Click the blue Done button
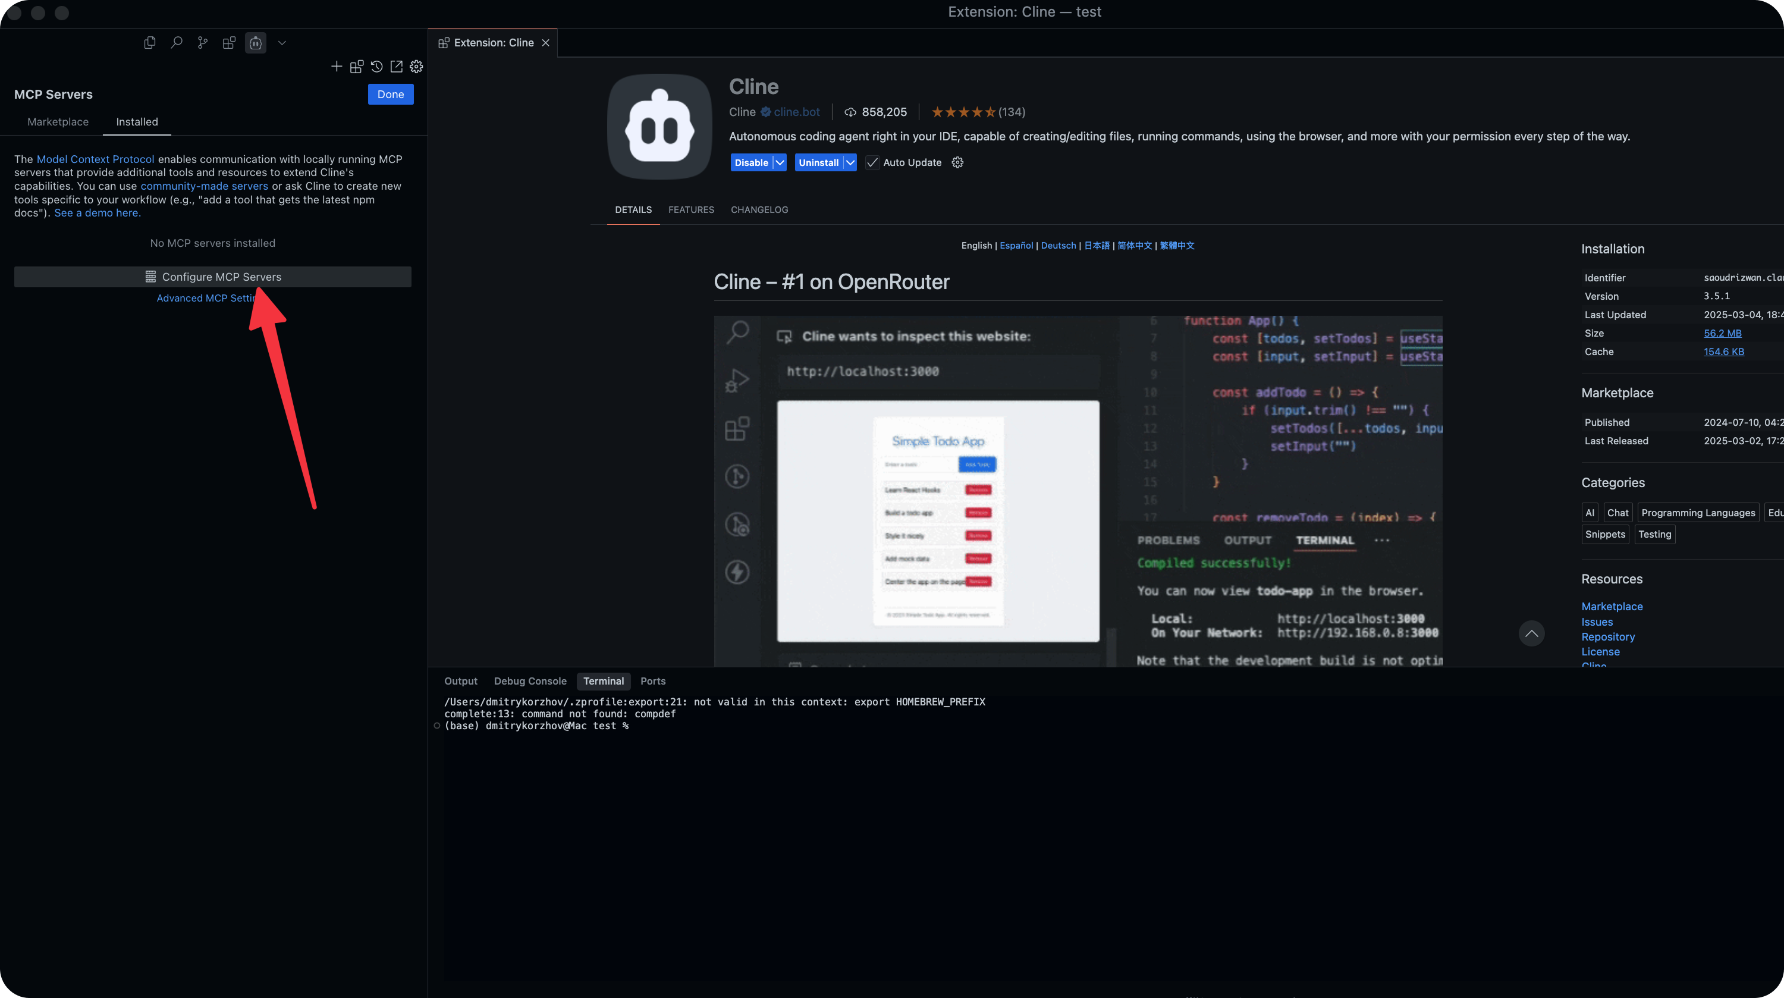This screenshot has width=1784, height=998. [x=391, y=94]
